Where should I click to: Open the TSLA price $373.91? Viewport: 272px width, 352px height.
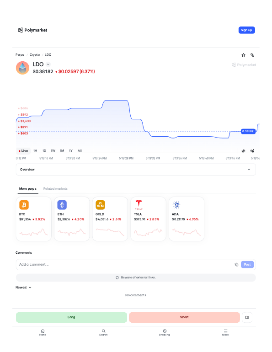tap(139, 219)
